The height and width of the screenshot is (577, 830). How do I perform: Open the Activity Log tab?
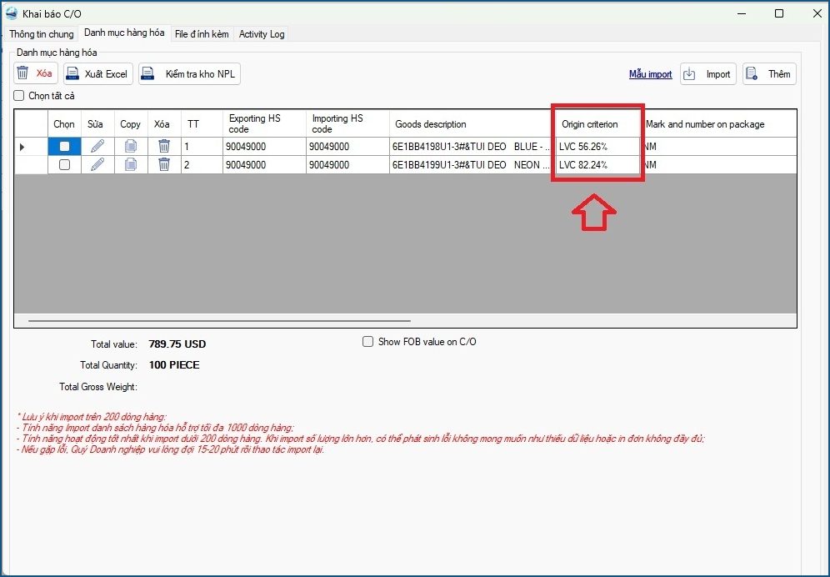(262, 34)
